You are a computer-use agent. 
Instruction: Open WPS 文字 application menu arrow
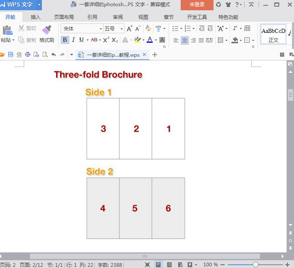pos(39,5)
